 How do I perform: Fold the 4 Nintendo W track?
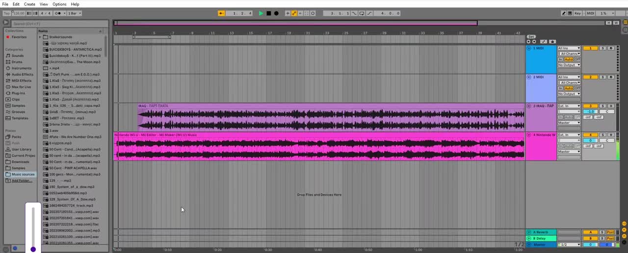[529, 135]
